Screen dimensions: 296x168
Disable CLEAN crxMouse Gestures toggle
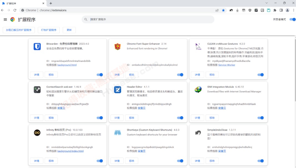coord(260,75)
